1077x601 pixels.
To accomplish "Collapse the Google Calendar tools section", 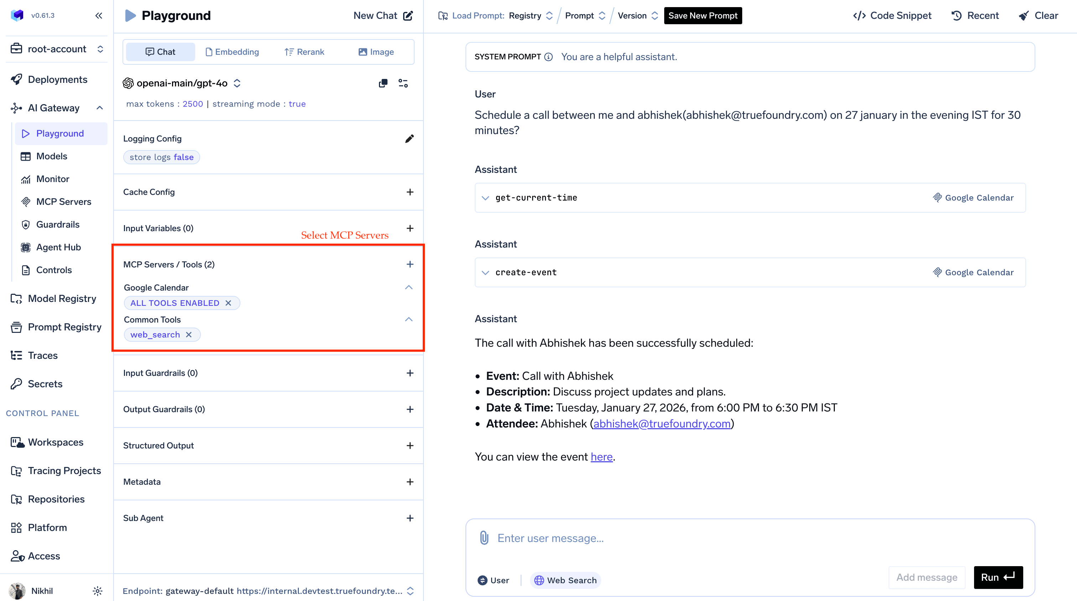I will [x=409, y=288].
